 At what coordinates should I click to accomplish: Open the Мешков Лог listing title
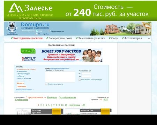click(87, 110)
